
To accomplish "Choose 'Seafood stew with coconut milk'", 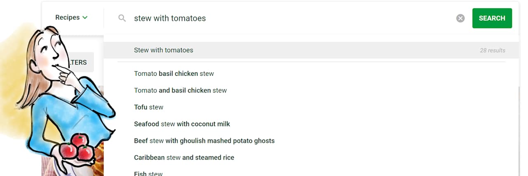I will tap(182, 124).
